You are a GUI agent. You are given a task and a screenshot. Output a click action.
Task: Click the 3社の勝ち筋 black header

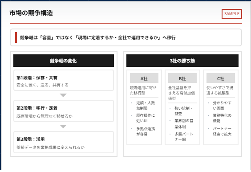click(x=182, y=61)
